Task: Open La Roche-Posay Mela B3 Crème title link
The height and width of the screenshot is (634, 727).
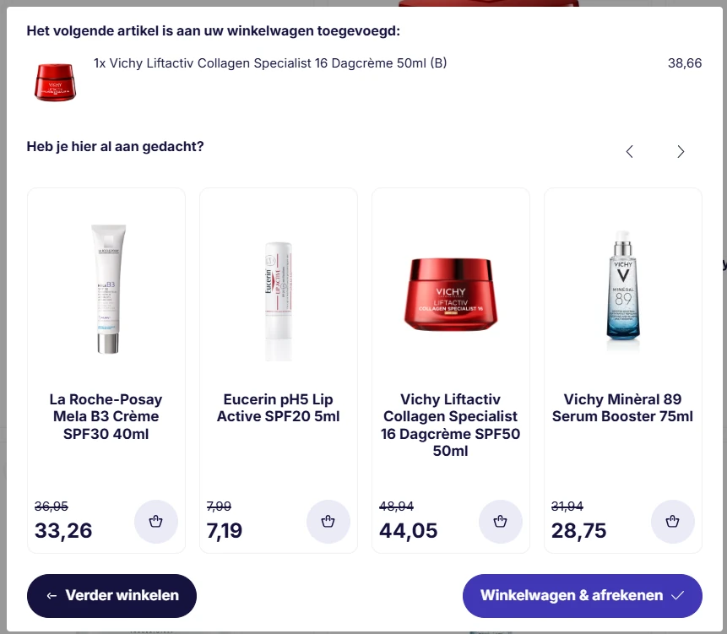Action: (106, 416)
